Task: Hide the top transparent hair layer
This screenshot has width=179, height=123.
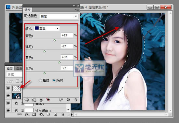Action: 8,88
